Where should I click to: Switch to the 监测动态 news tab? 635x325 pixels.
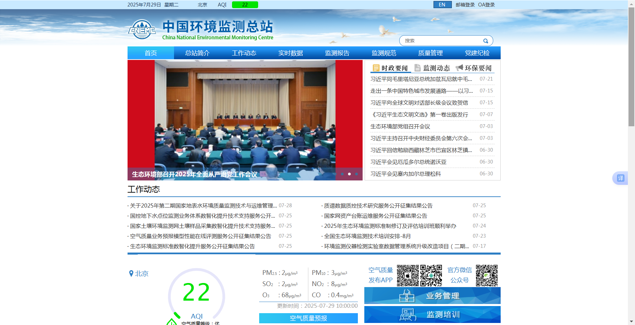[432, 68]
